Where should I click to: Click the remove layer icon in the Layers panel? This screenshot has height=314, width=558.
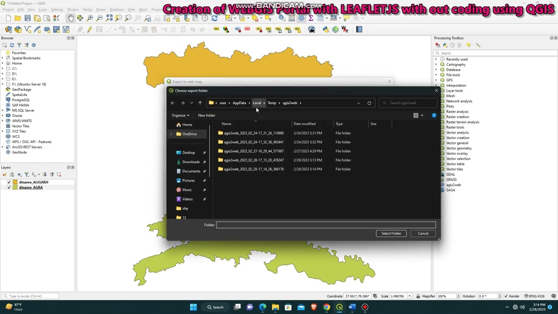point(59,174)
